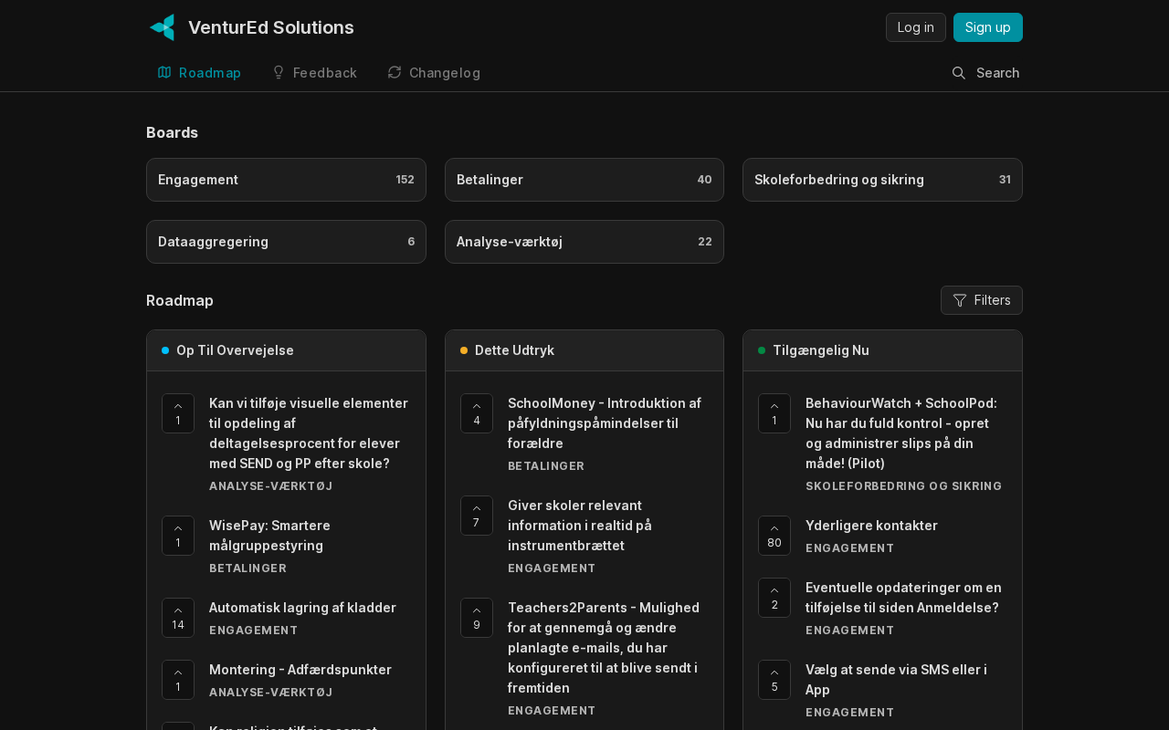The width and height of the screenshot is (1169, 730).
Task: Upvote Vælg at sende via SMS post
Action: [774, 680]
